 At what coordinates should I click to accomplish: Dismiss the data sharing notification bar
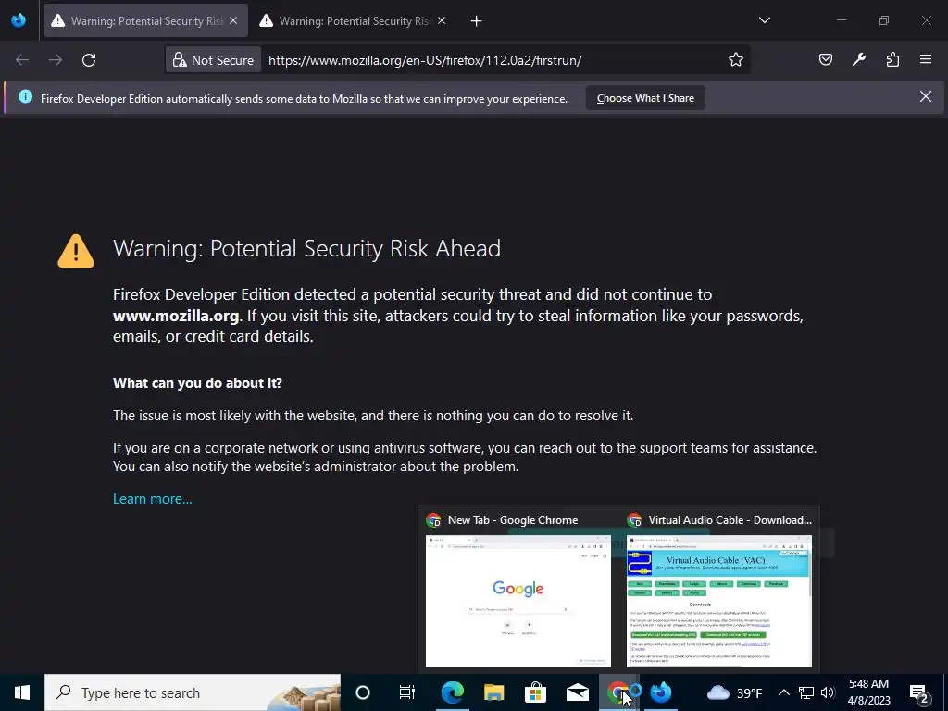[x=926, y=96]
